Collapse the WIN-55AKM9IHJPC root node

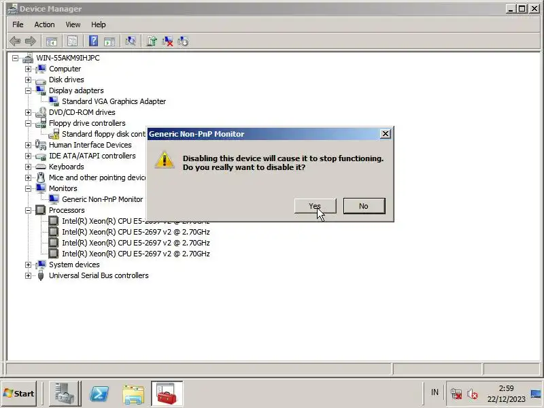(15, 58)
